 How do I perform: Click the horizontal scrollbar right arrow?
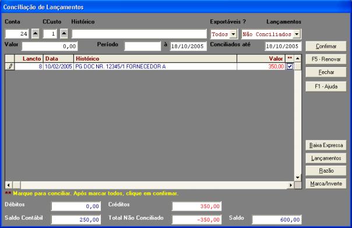[291, 185]
